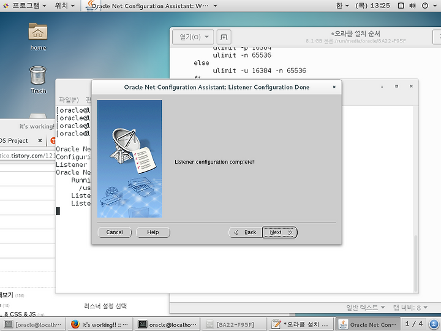441x331 pixels.
Task: Click the volume icon in top panel
Action: click(413, 6)
